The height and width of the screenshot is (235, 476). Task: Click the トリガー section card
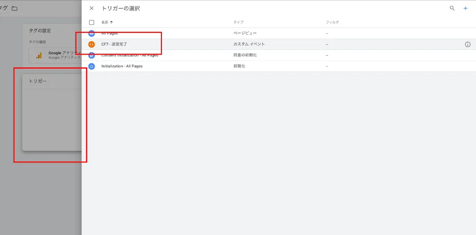[52, 112]
